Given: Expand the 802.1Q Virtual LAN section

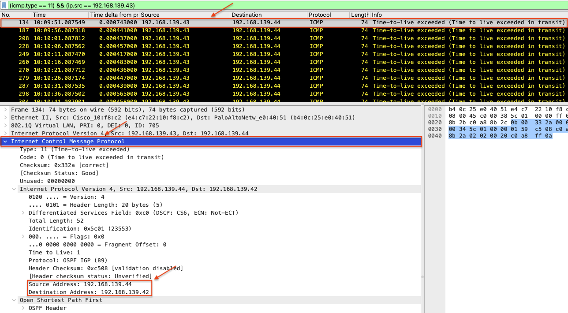Looking at the screenshot, I should (5, 126).
